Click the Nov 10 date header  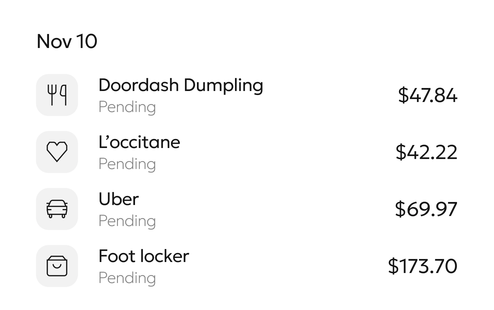[x=67, y=41]
